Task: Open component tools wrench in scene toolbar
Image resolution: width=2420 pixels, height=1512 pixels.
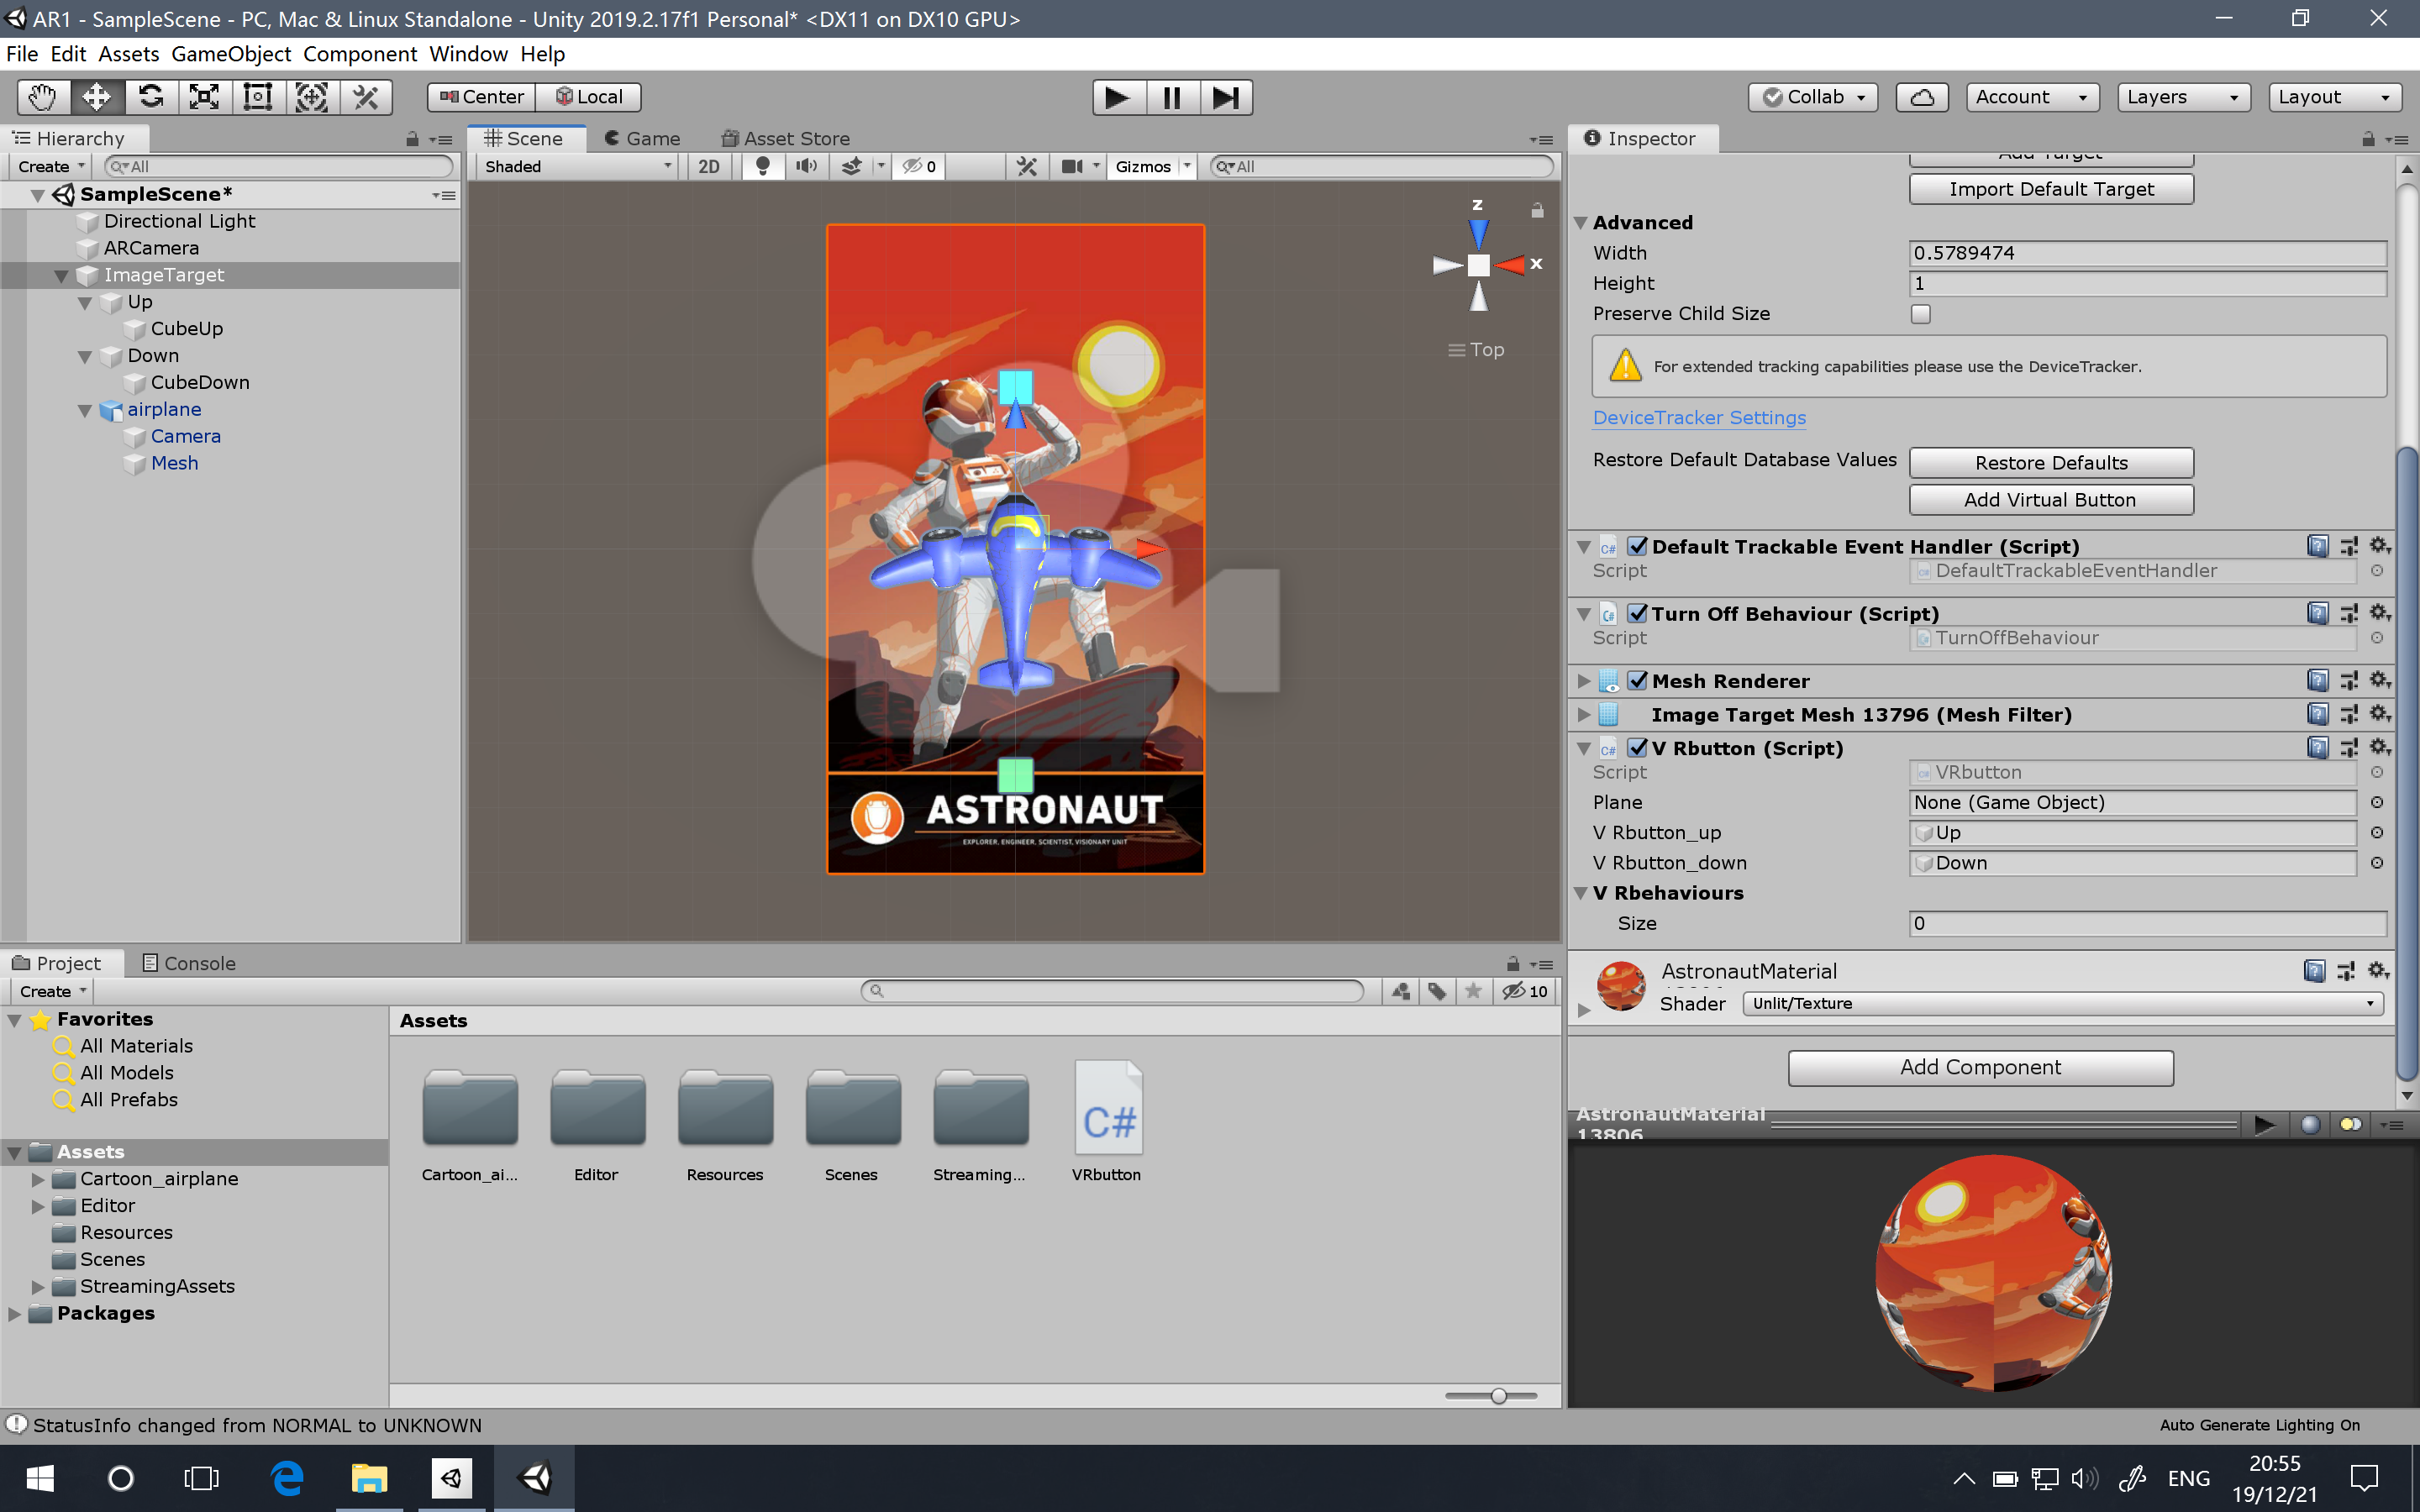Action: [1027, 166]
